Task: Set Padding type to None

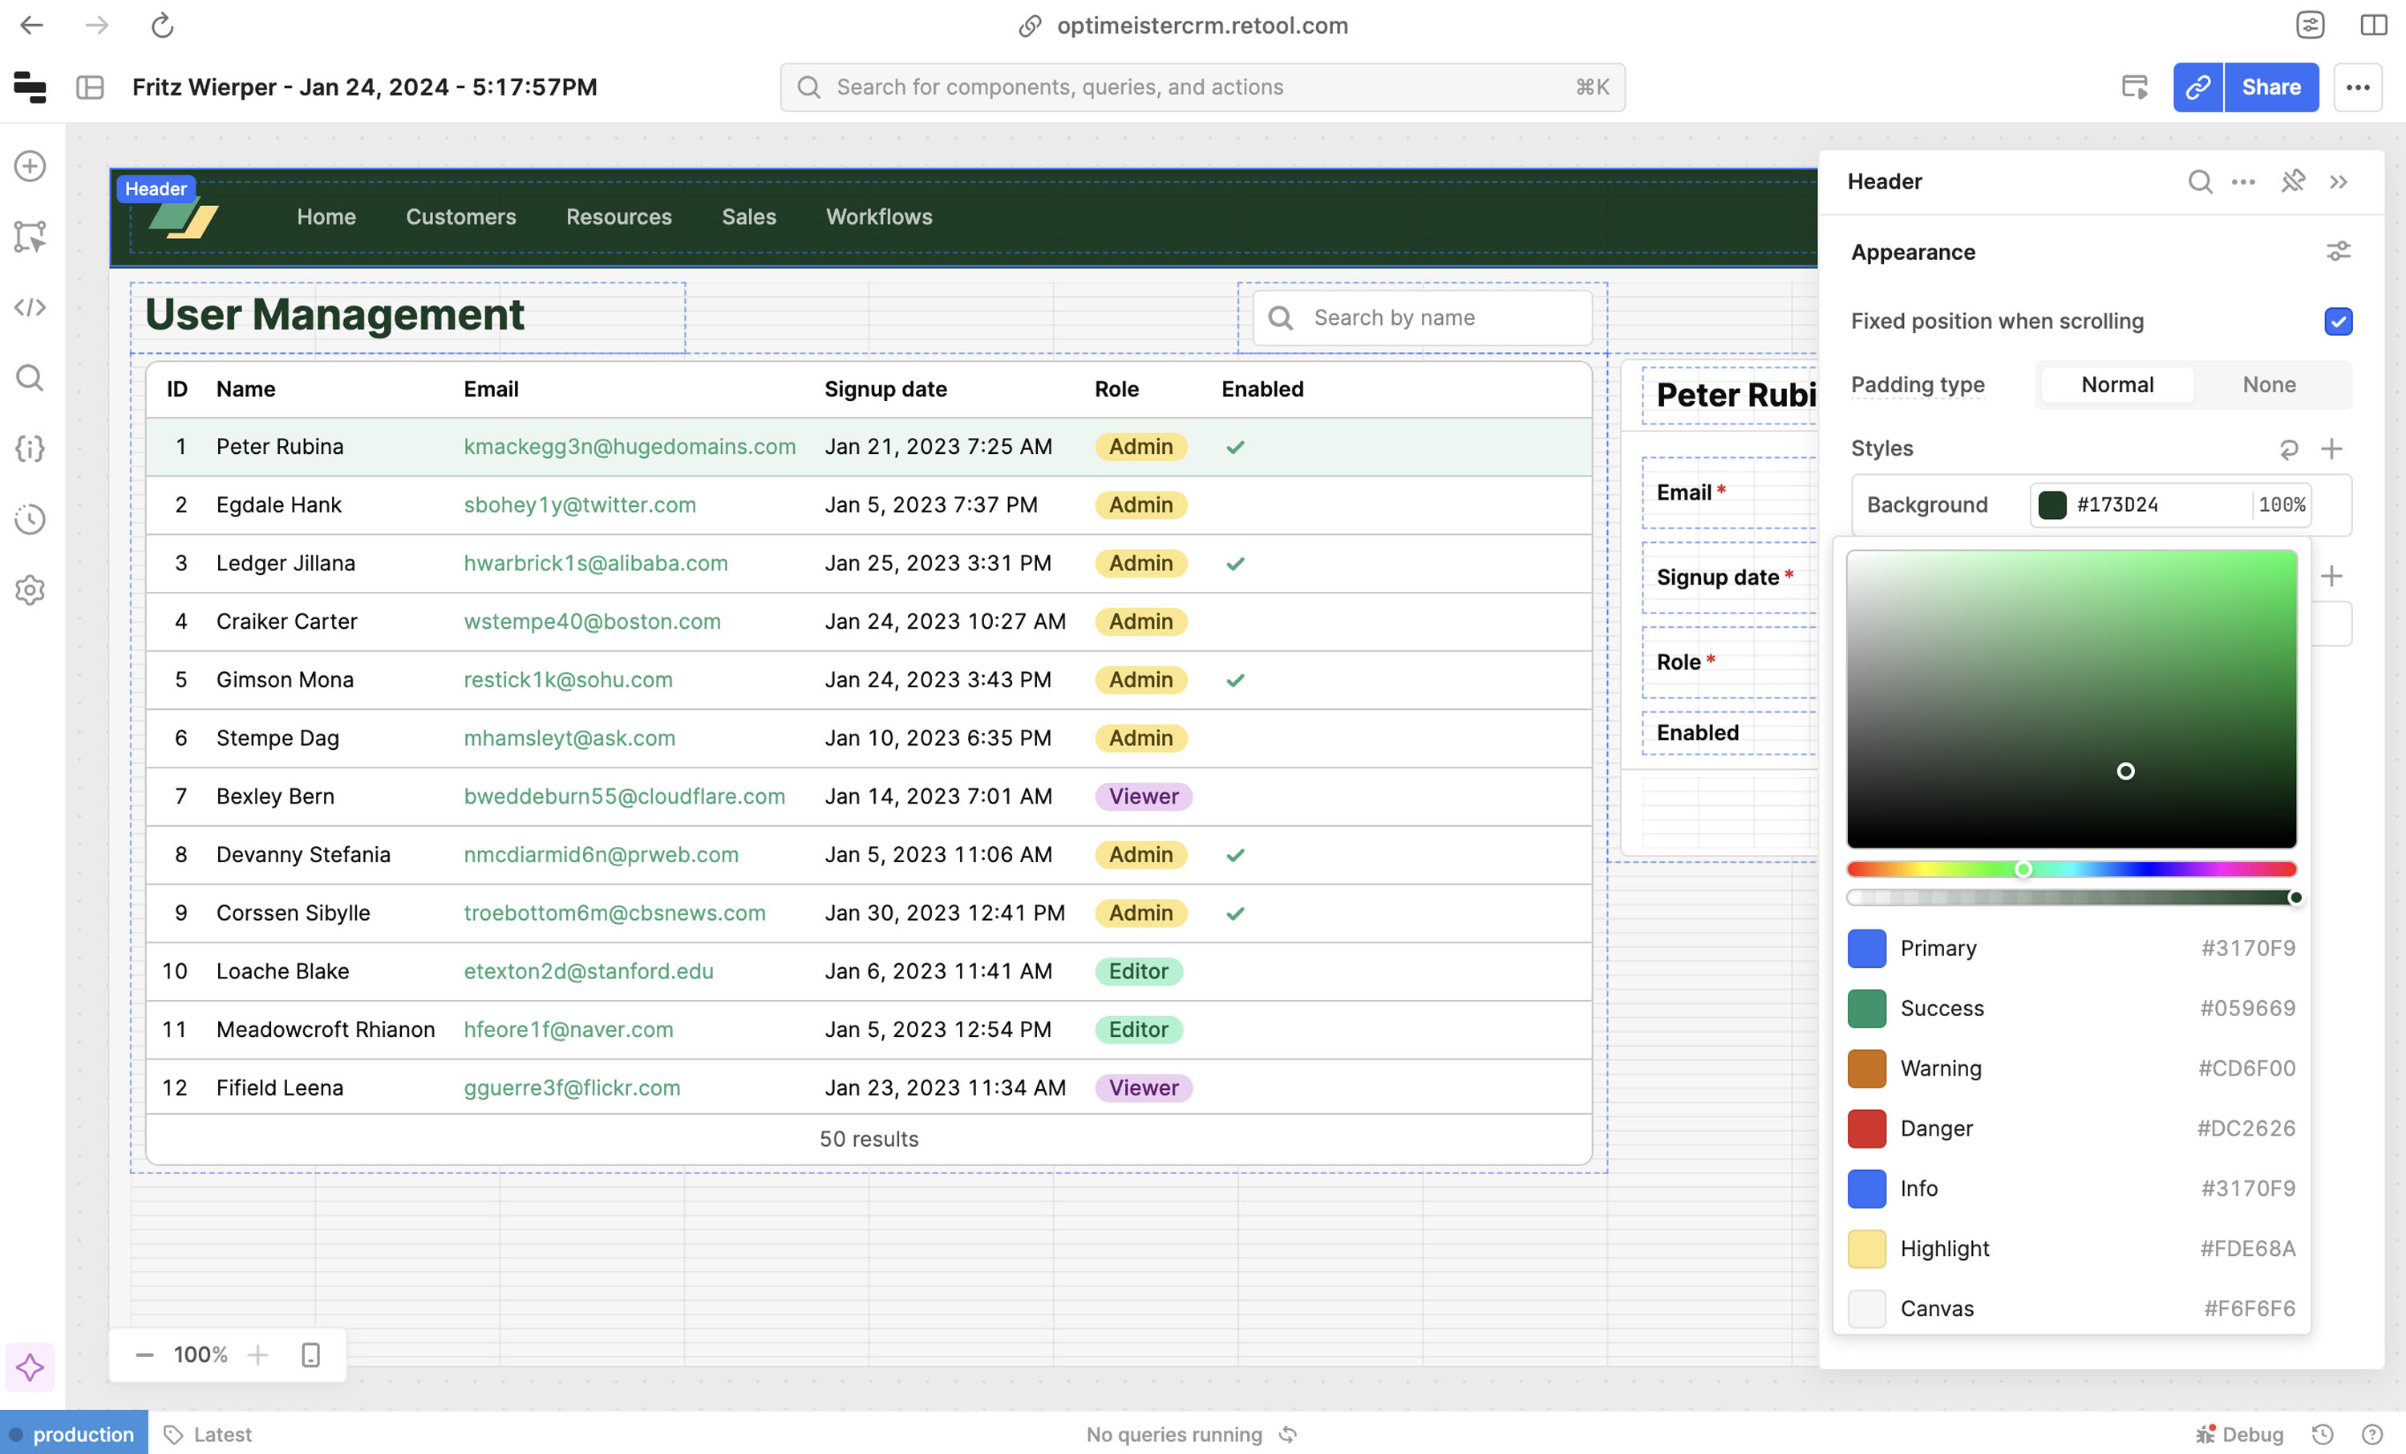Action: click(x=2268, y=385)
